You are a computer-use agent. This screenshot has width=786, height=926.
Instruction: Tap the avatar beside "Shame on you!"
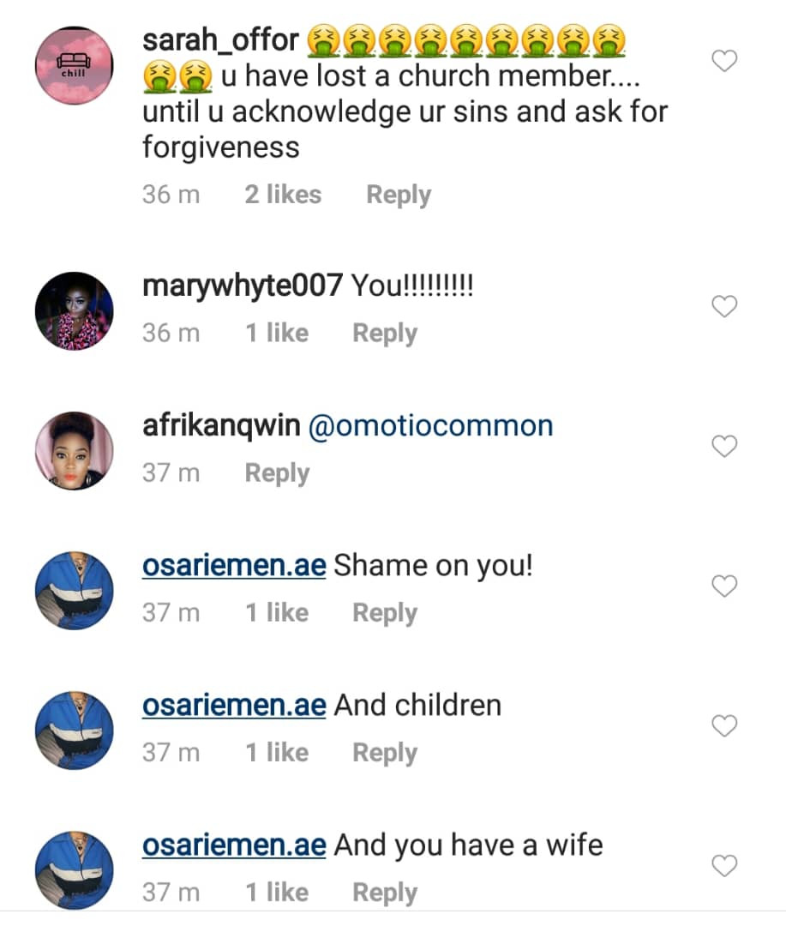click(x=74, y=591)
